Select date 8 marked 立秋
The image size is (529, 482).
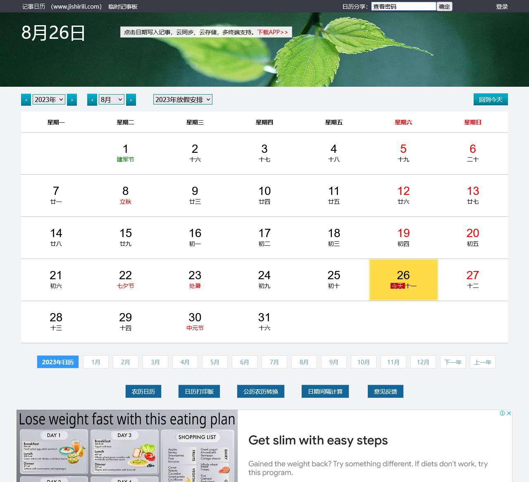coord(126,195)
